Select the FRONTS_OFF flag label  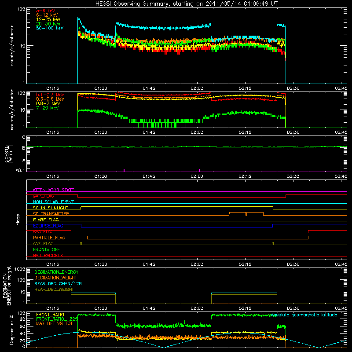point(47,249)
